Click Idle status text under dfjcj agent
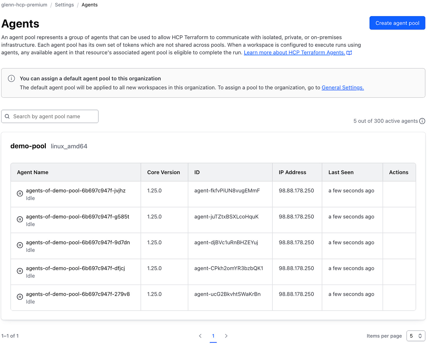The width and height of the screenshot is (427, 344). click(30, 276)
